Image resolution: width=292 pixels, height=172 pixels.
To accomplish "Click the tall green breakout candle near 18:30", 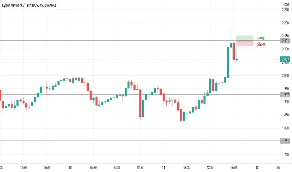I will pyautogui.click(x=228, y=62).
